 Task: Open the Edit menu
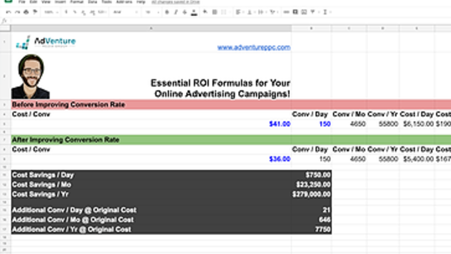(33, 2)
